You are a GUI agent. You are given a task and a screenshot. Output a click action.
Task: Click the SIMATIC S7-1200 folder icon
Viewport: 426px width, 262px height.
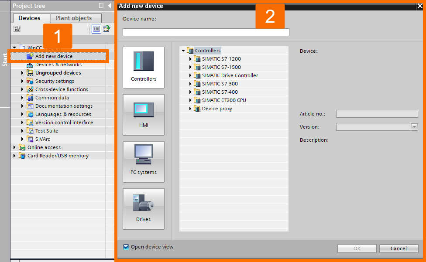[197, 59]
